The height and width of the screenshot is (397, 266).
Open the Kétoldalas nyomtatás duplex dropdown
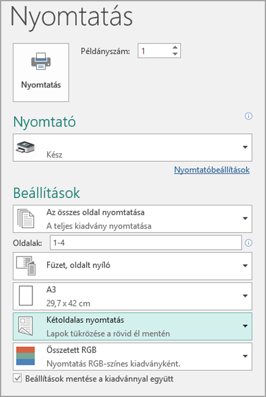click(x=133, y=326)
